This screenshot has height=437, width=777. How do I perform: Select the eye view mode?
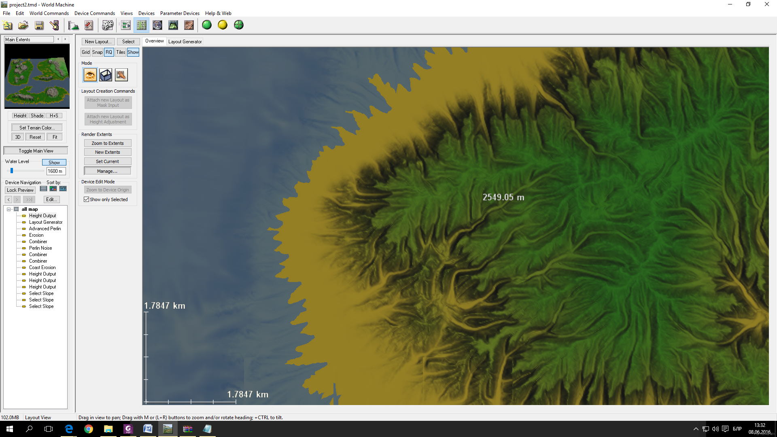coord(90,75)
